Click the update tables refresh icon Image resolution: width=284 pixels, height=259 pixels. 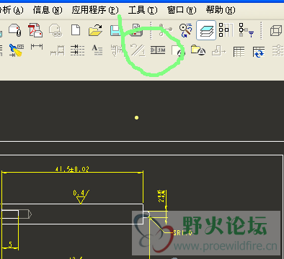pos(259,52)
